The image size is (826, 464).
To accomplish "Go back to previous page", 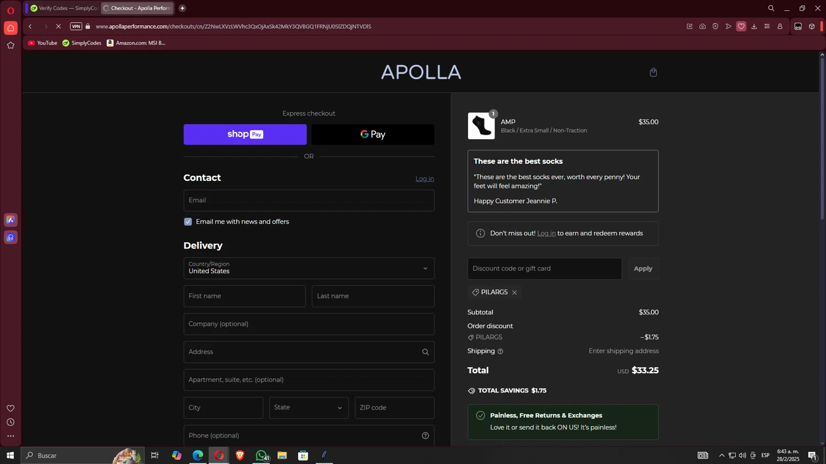I will click(30, 26).
